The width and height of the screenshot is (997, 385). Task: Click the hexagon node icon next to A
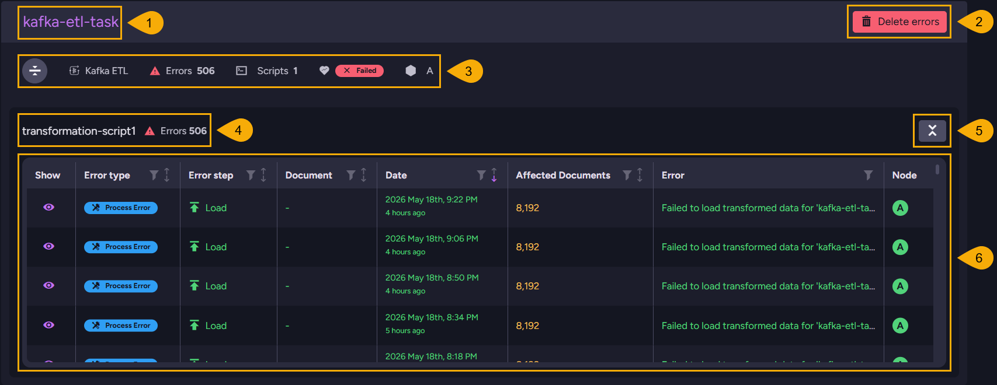[x=411, y=71]
